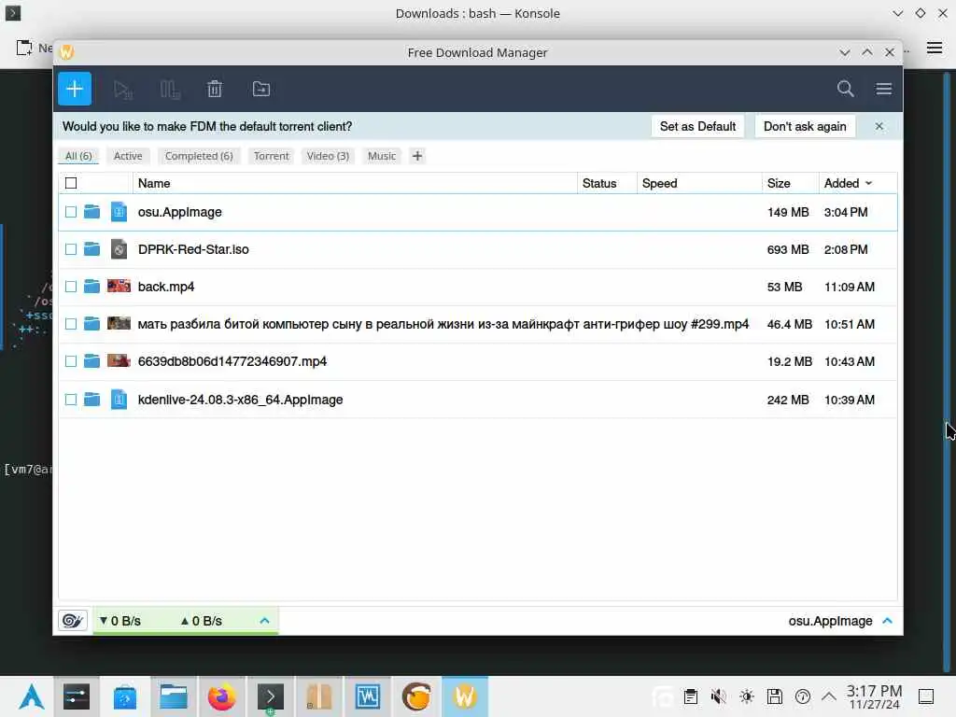The width and height of the screenshot is (956, 717).
Task: Open FDM hamburger main menu
Action: point(883,89)
